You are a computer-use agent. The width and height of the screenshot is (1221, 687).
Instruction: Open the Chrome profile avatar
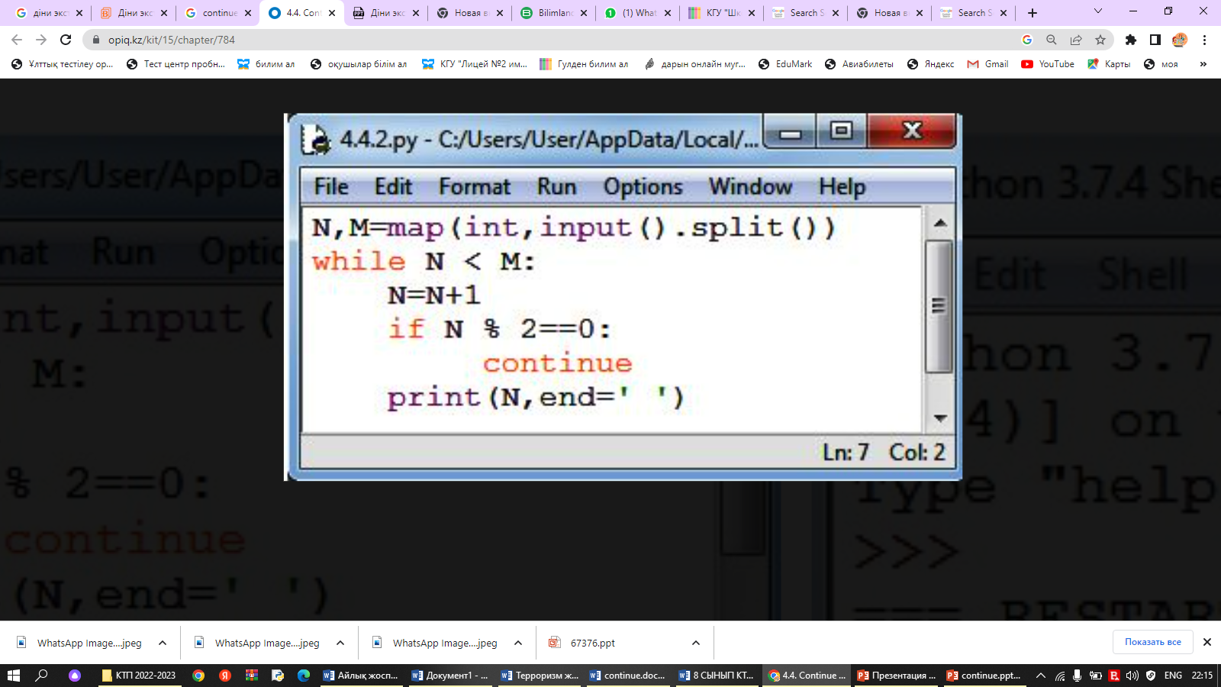tap(1180, 40)
